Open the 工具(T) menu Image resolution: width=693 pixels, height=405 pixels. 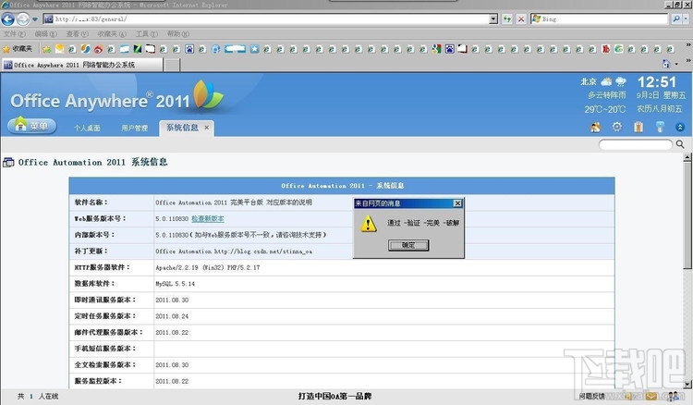(x=146, y=34)
